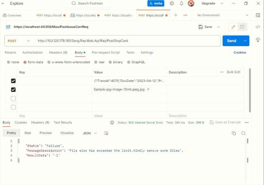The width and height of the screenshot is (264, 185).
Task: Click the comments icon beside the edit pencil
Action: 242,27
